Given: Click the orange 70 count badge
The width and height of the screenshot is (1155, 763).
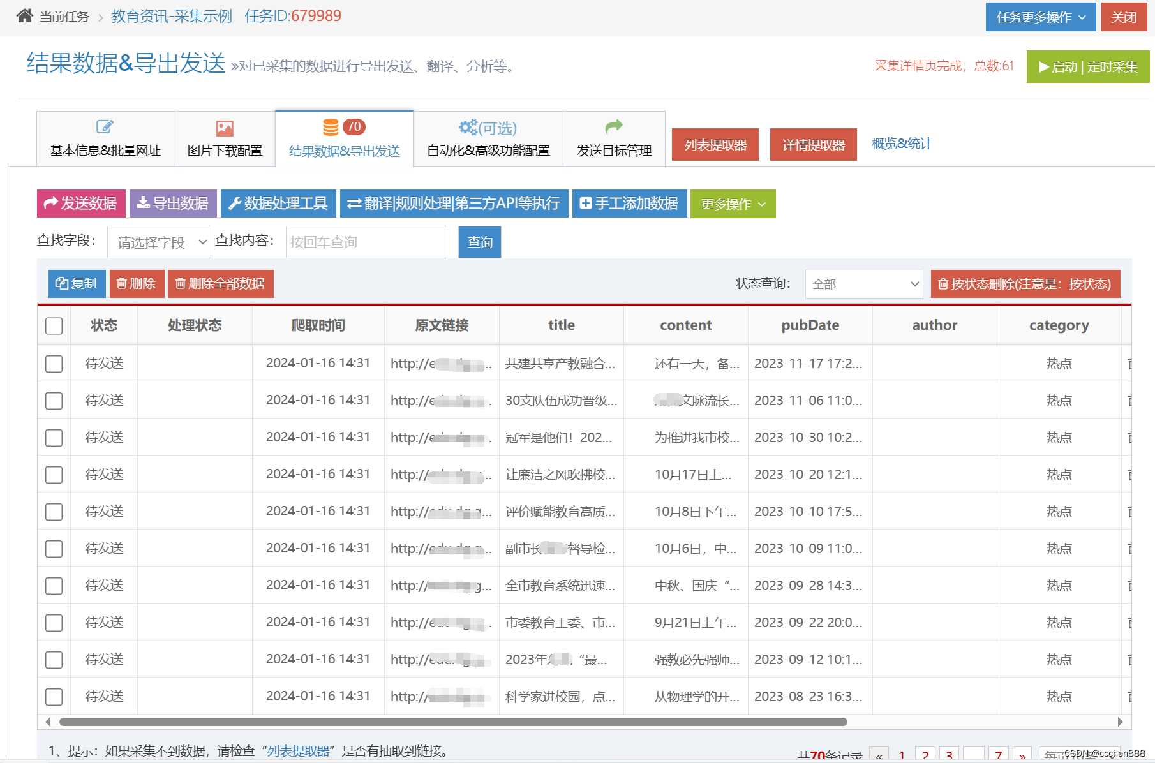Looking at the screenshot, I should coord(354,126).
